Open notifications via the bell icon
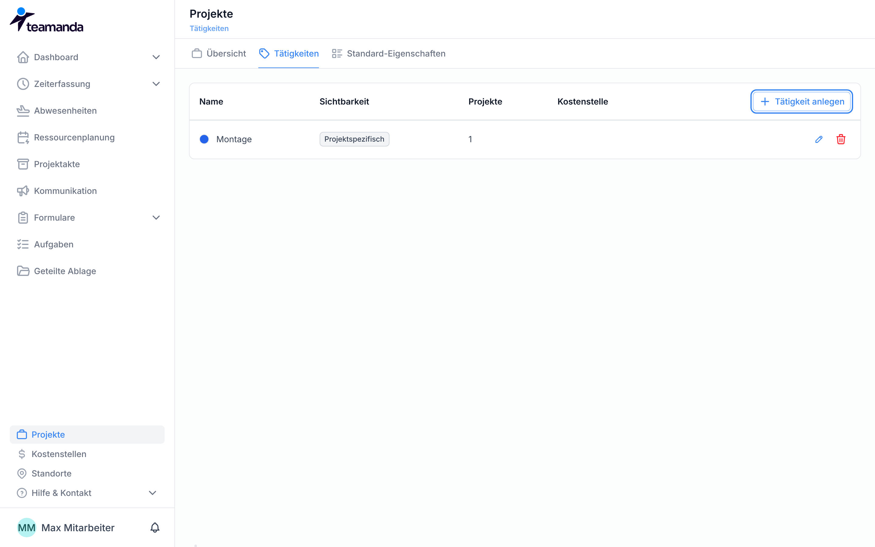This screenshot has width=875, height=547. [x=155, y=528]
